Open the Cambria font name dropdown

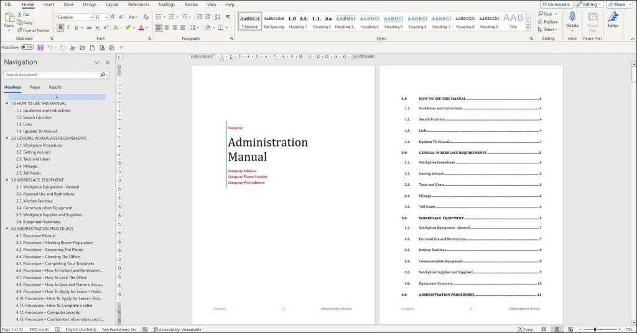click(91, 17)
